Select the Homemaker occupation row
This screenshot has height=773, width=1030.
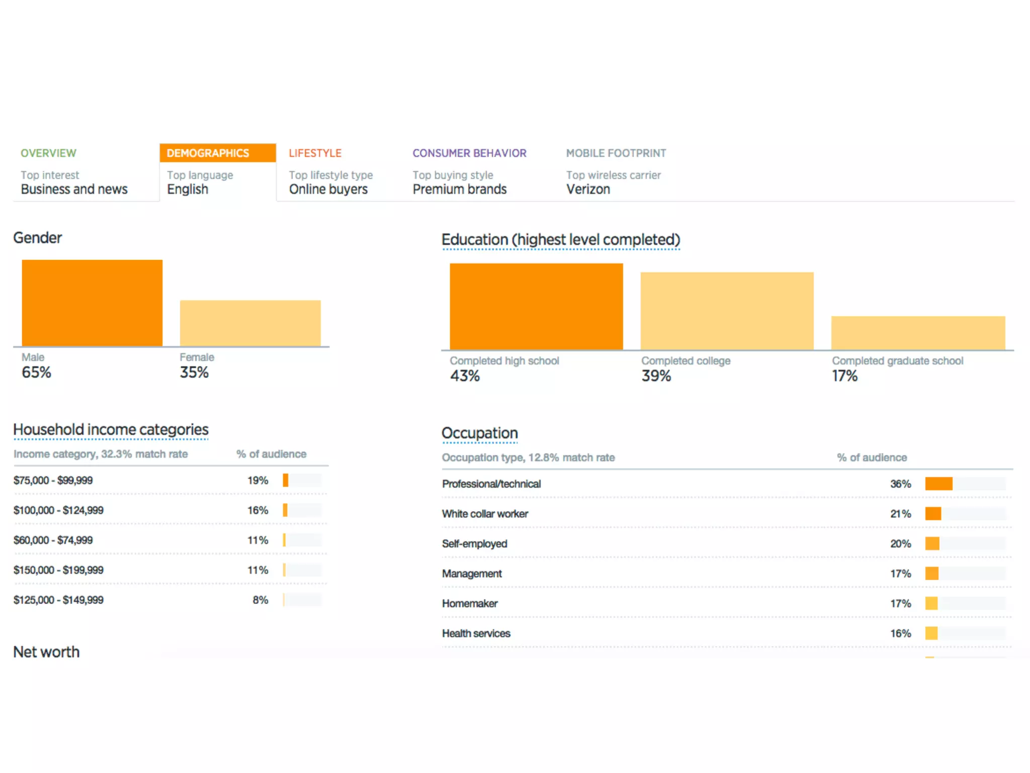pyautogui.click(x=470, y=603)
